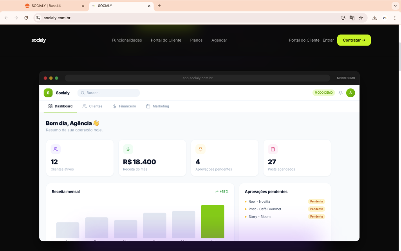Click the browser profile avatar icon
The image size is (401, 251).
point(385,18)
